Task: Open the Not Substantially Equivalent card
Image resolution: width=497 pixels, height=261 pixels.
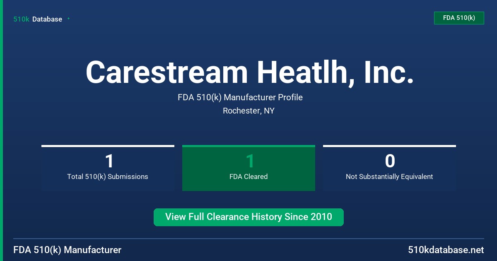Action: pyautogui.click(x=389, y=168)
